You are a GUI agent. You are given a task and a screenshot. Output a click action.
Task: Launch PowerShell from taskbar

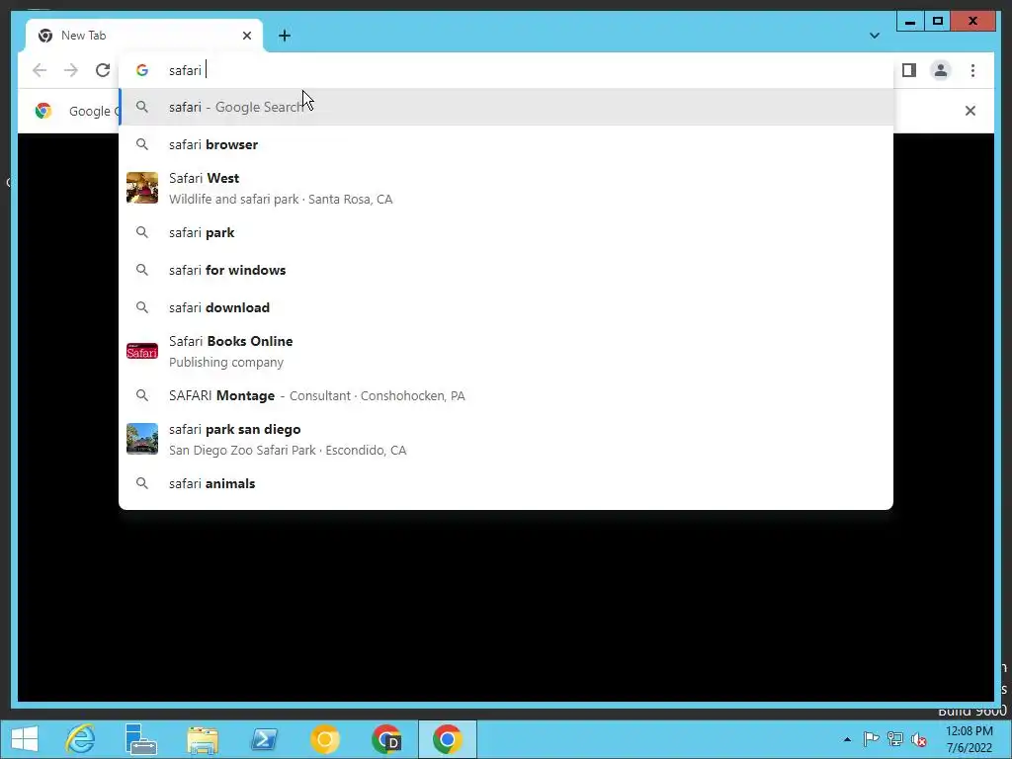point(264,739)
